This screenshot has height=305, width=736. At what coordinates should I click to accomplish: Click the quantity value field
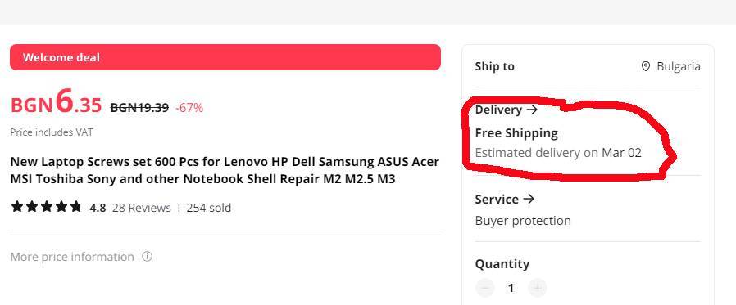point(511,288)
